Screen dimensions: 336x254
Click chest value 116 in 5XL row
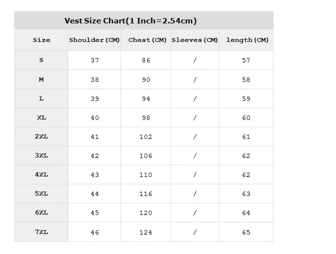coord(146,194)
